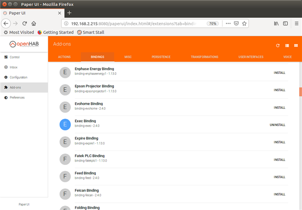Click the page vertical scrollbar thumb
Viewport: 302px width, 210px height.
click(x=300, y=92)
